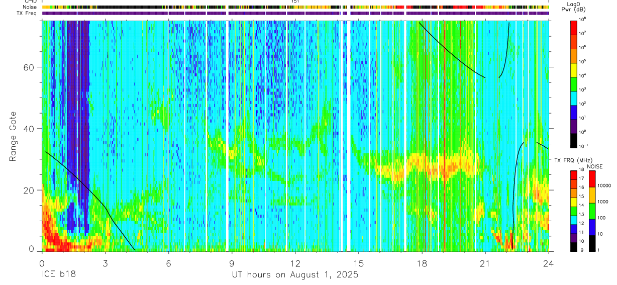Click the yellow segment of the Lag0 Pwr colorbar
This screenshot has width=617, height=285.
click(x=573, y=69)
